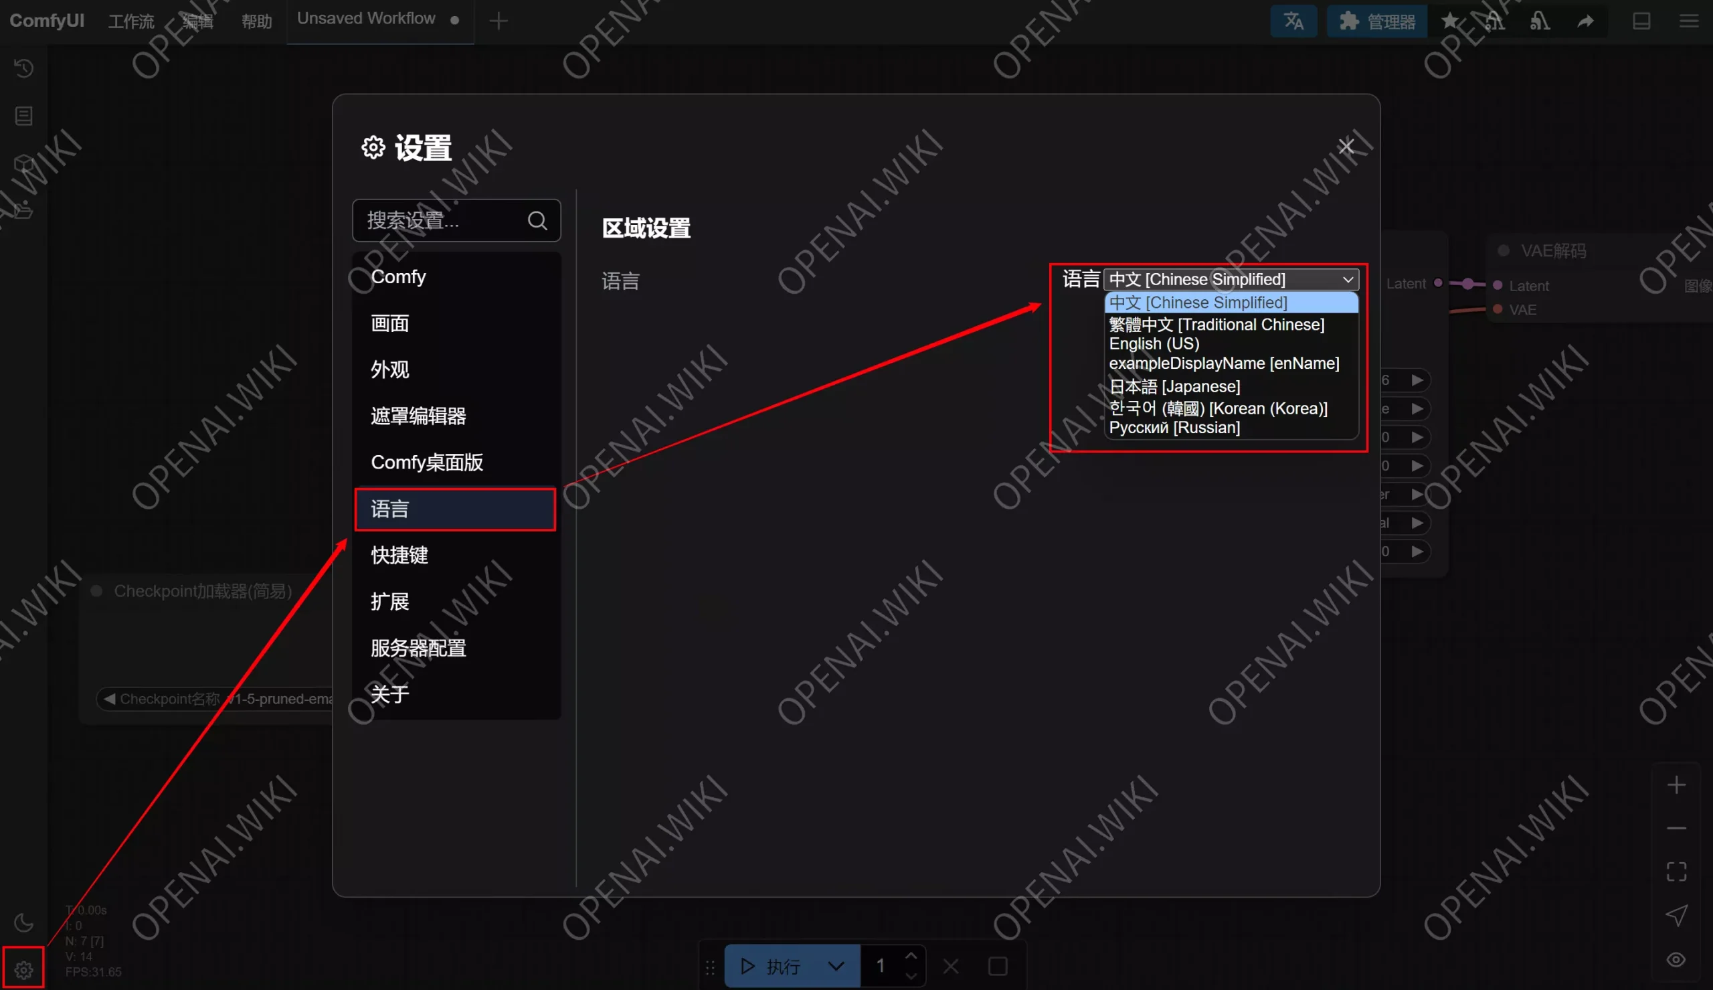Switch to the Unsaved Workflow tab
1713x990 pixels.
(379, 19)
